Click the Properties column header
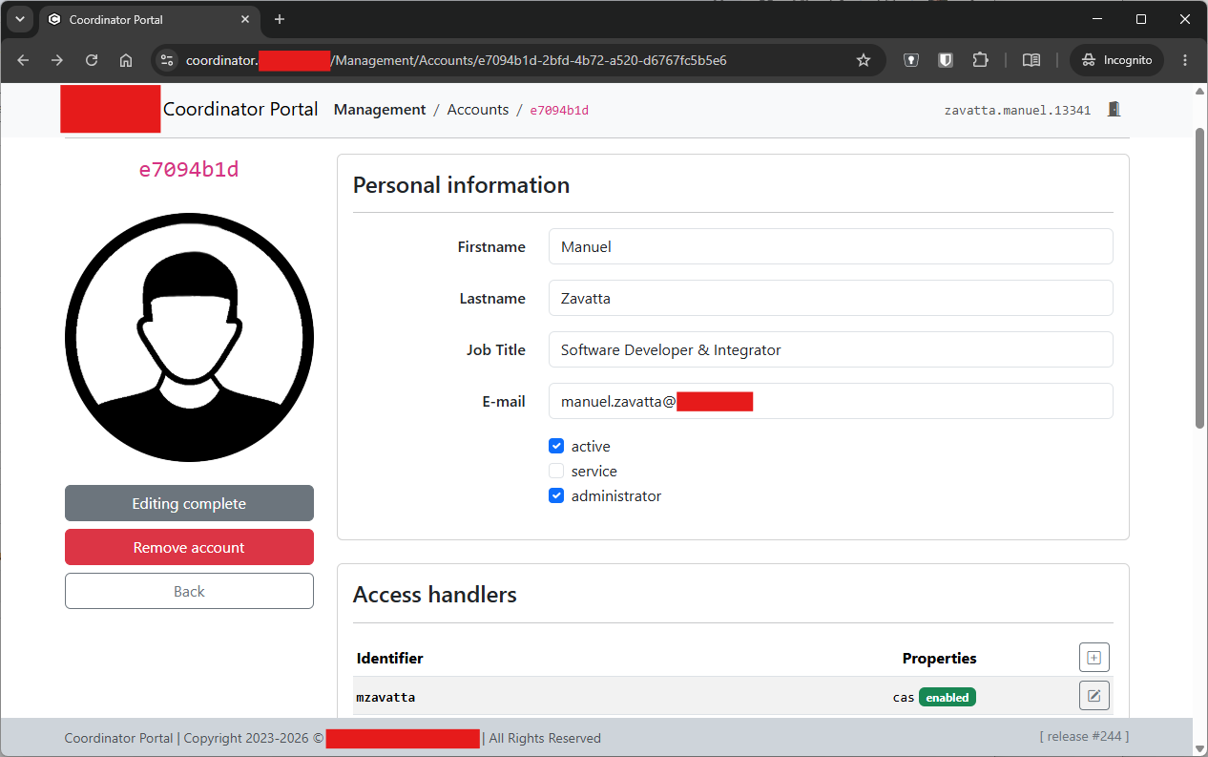Screen dimensions: 1208x757 click(x=939, y=658)
